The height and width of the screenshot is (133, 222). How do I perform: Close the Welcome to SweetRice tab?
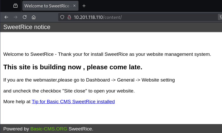click(x=74, y=6)
